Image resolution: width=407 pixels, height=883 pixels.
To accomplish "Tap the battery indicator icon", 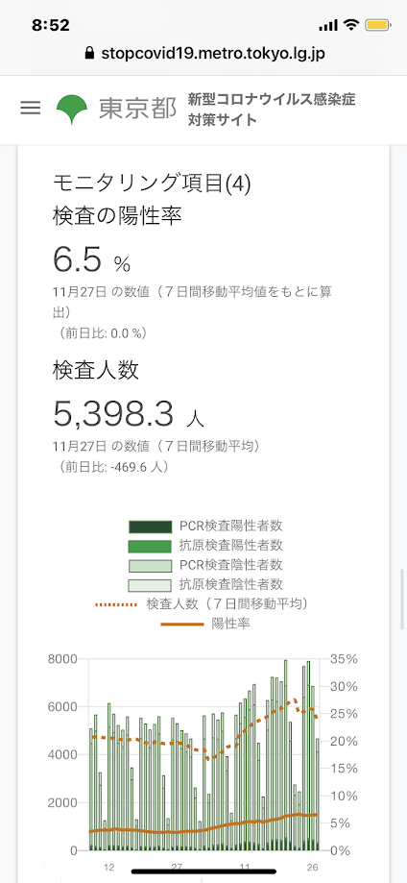I will (x=375, y=25).
